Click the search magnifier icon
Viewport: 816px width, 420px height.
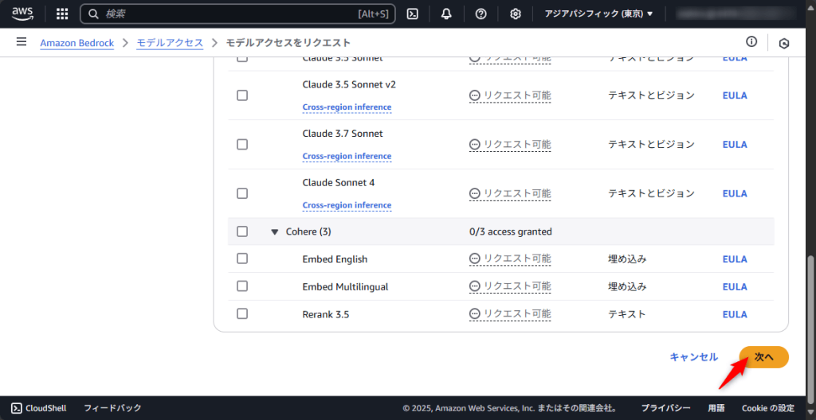[94, 14]
